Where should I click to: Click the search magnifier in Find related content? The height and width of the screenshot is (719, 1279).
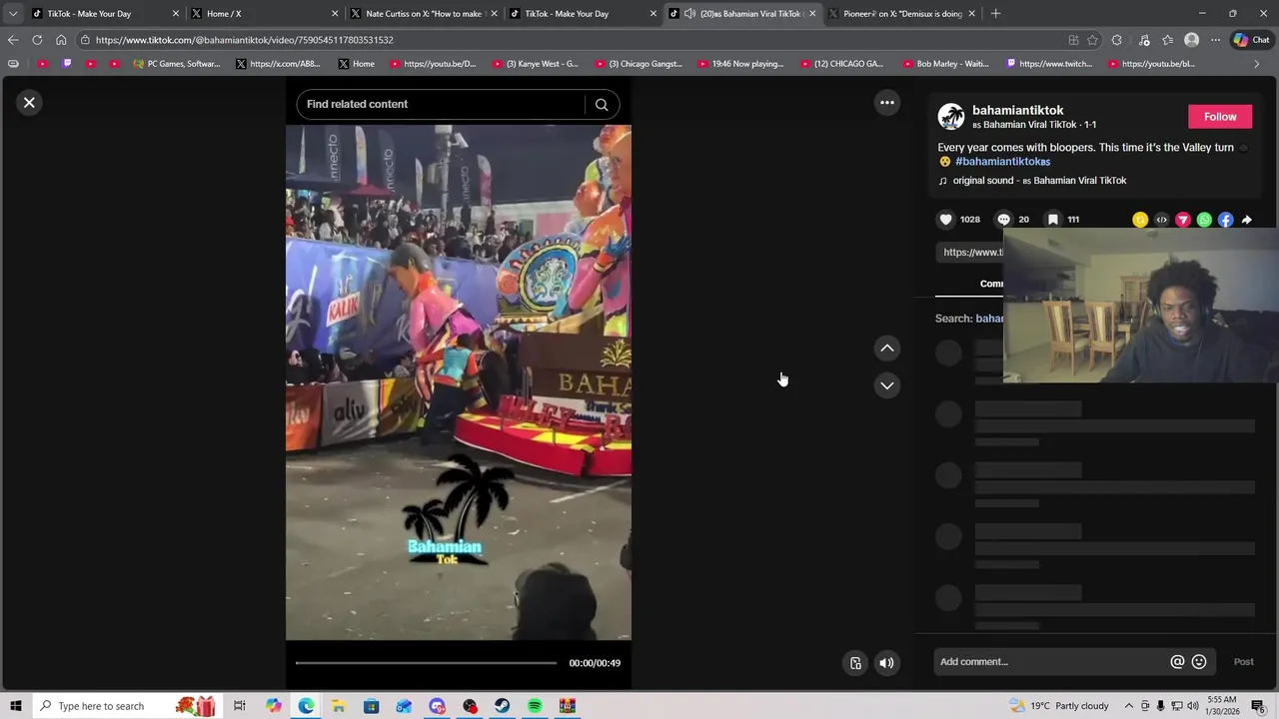click(602, 104)
